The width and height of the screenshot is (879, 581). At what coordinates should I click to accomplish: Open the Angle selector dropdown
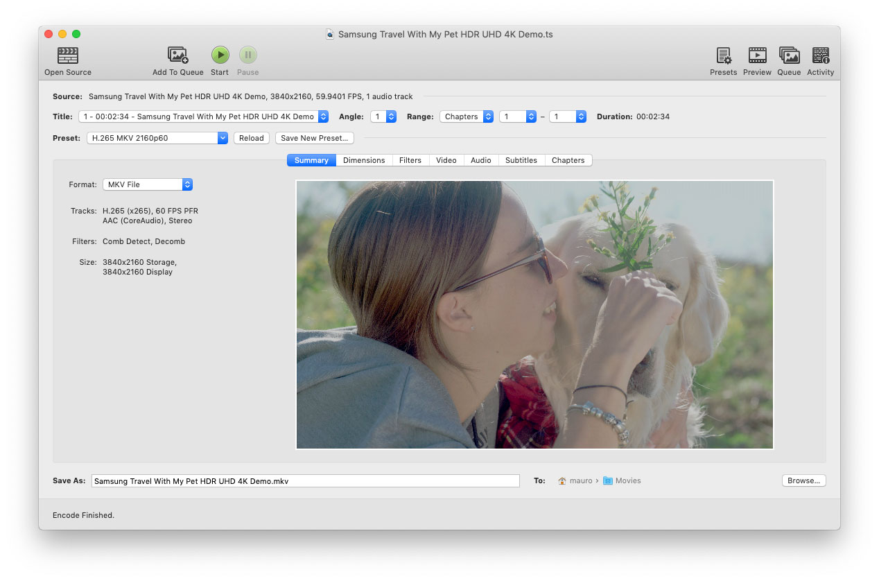pyautogui.click(x=383, y=116)
